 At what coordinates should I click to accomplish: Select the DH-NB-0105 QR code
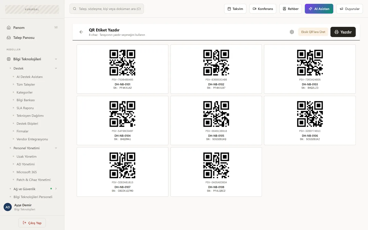coord(216,114)
